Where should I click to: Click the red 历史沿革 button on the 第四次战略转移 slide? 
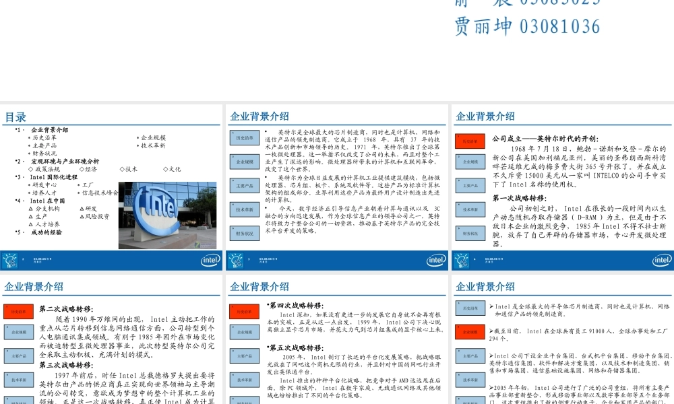tap(244, 312)
